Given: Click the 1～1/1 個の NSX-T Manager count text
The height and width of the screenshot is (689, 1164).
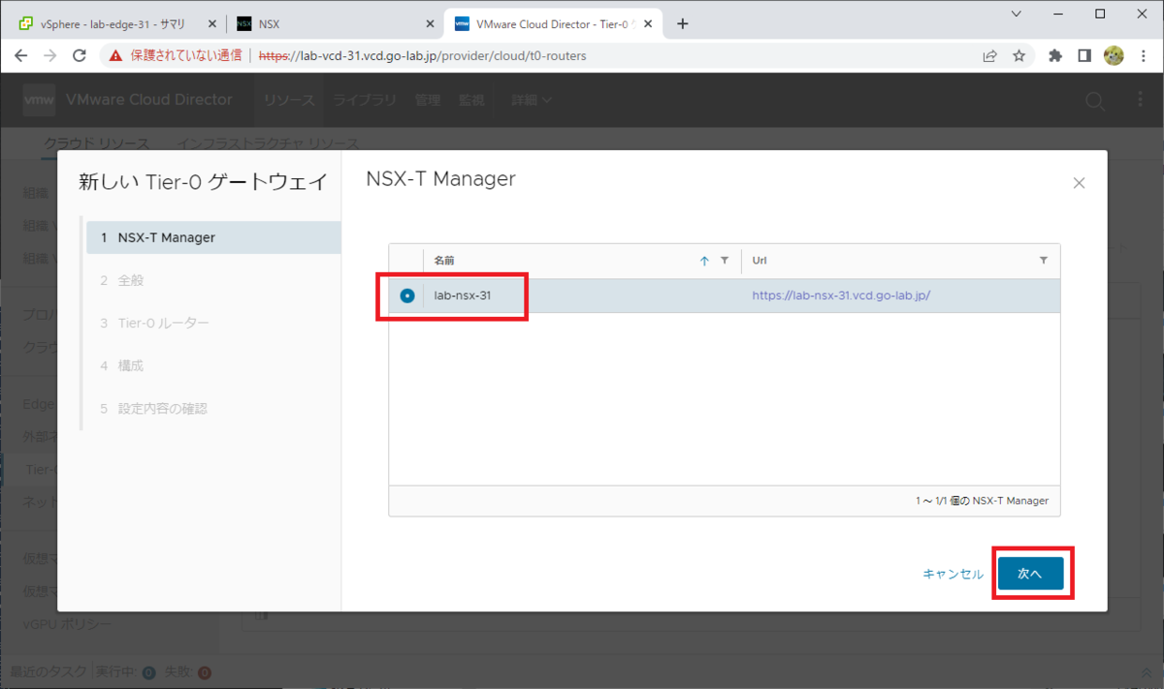Looking at the screenshot, I should [982, 501].
